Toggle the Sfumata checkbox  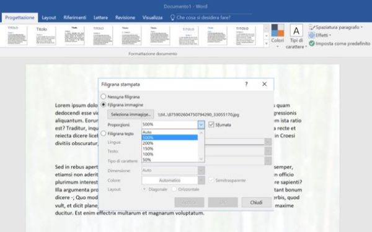pyautogui.click(x=219, y=125)
